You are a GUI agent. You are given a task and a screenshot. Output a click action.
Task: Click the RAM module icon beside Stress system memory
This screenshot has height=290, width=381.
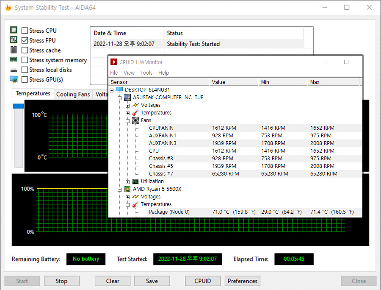click(14, 59)
